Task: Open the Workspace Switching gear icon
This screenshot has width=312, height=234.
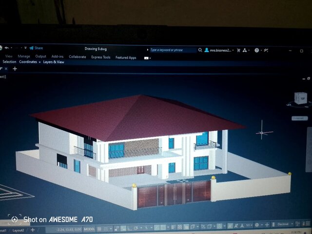Action: [x=257, y=225]
